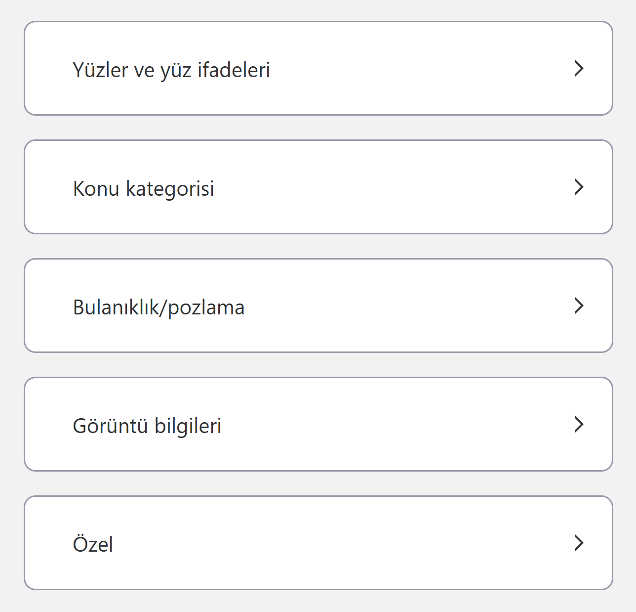Screen dimensions: 636x612
Task: Click the arrow icon next to Konu kategorisi
Action: (579, 187)
